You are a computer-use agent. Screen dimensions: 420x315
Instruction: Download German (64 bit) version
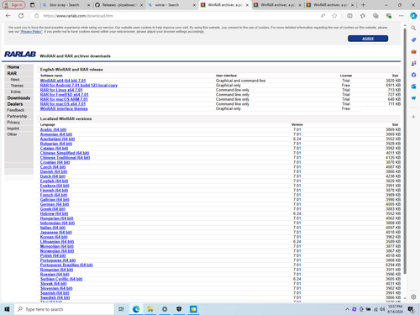(55, 204)
